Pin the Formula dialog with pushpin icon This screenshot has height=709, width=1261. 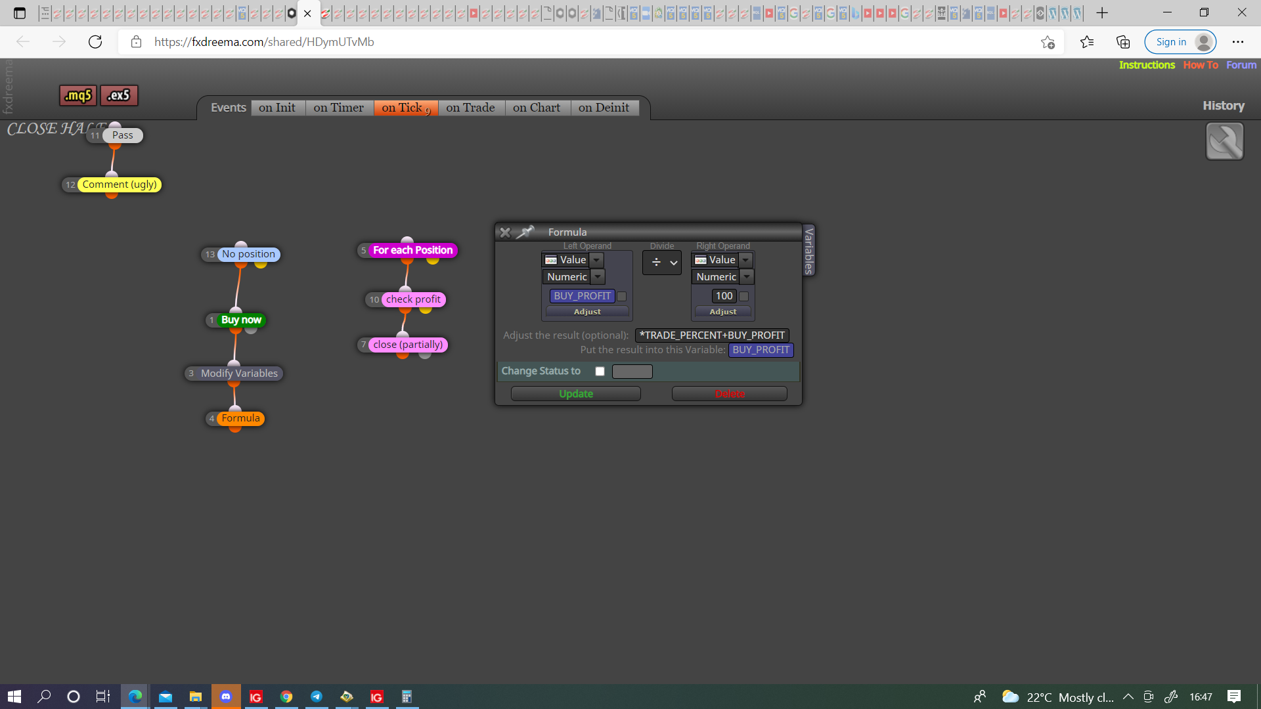(525, 232)
